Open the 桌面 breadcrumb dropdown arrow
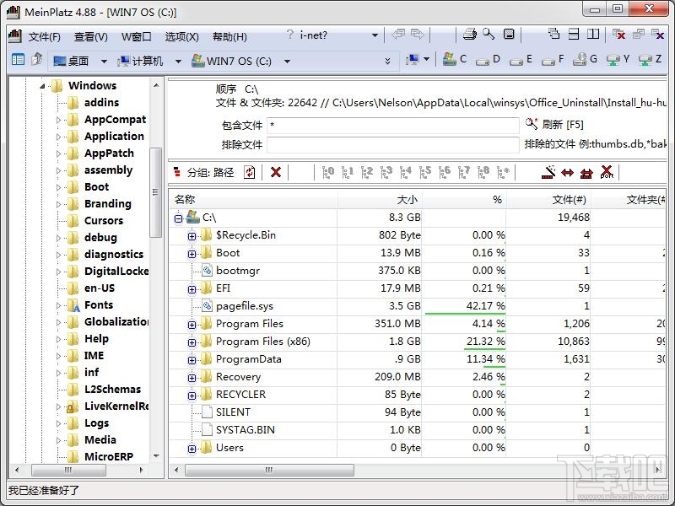Screen dimensions: 675x506 pos(104,62)
